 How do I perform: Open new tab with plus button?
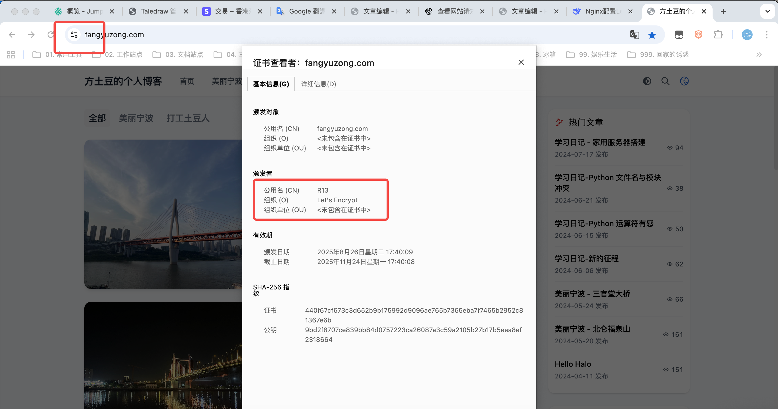click(x=723, y=11)
